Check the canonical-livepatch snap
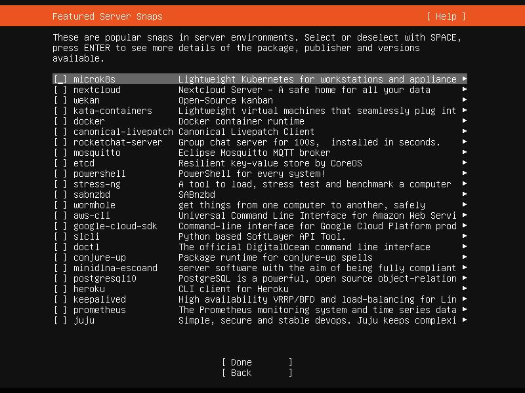This screenshot has width=525, height=393. point(60,132)
